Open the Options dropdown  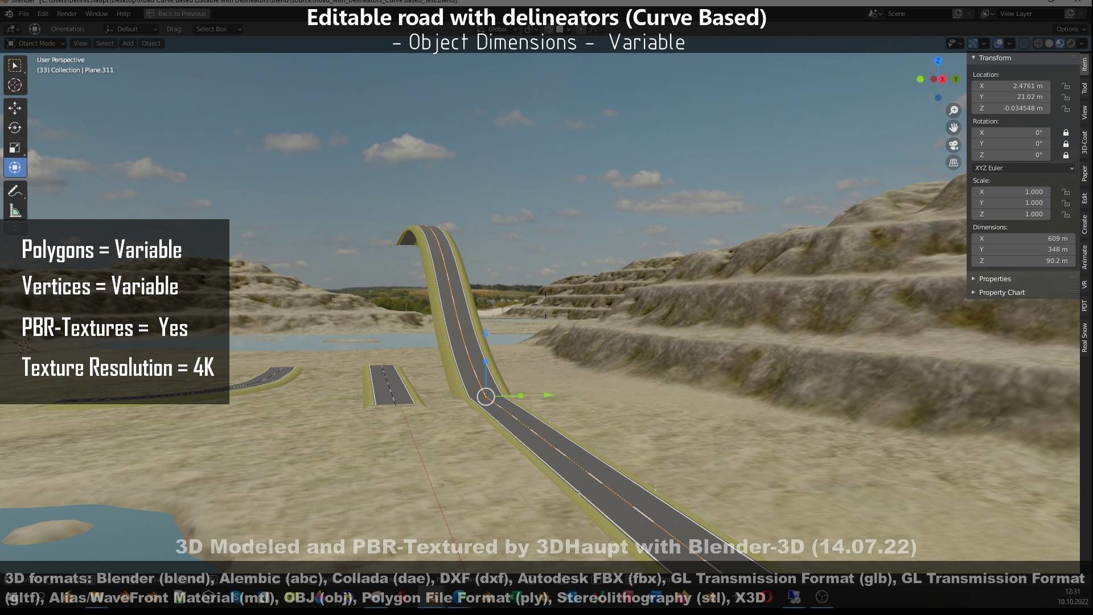click(1070, 29)
